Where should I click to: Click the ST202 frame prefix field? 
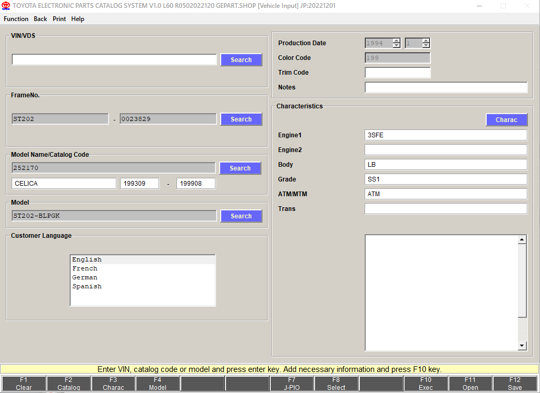pos(60,119)
